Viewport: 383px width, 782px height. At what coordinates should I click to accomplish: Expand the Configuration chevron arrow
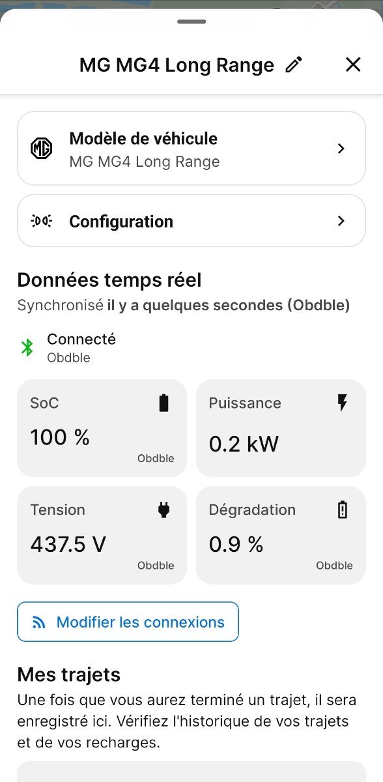[x=341, y=221]
